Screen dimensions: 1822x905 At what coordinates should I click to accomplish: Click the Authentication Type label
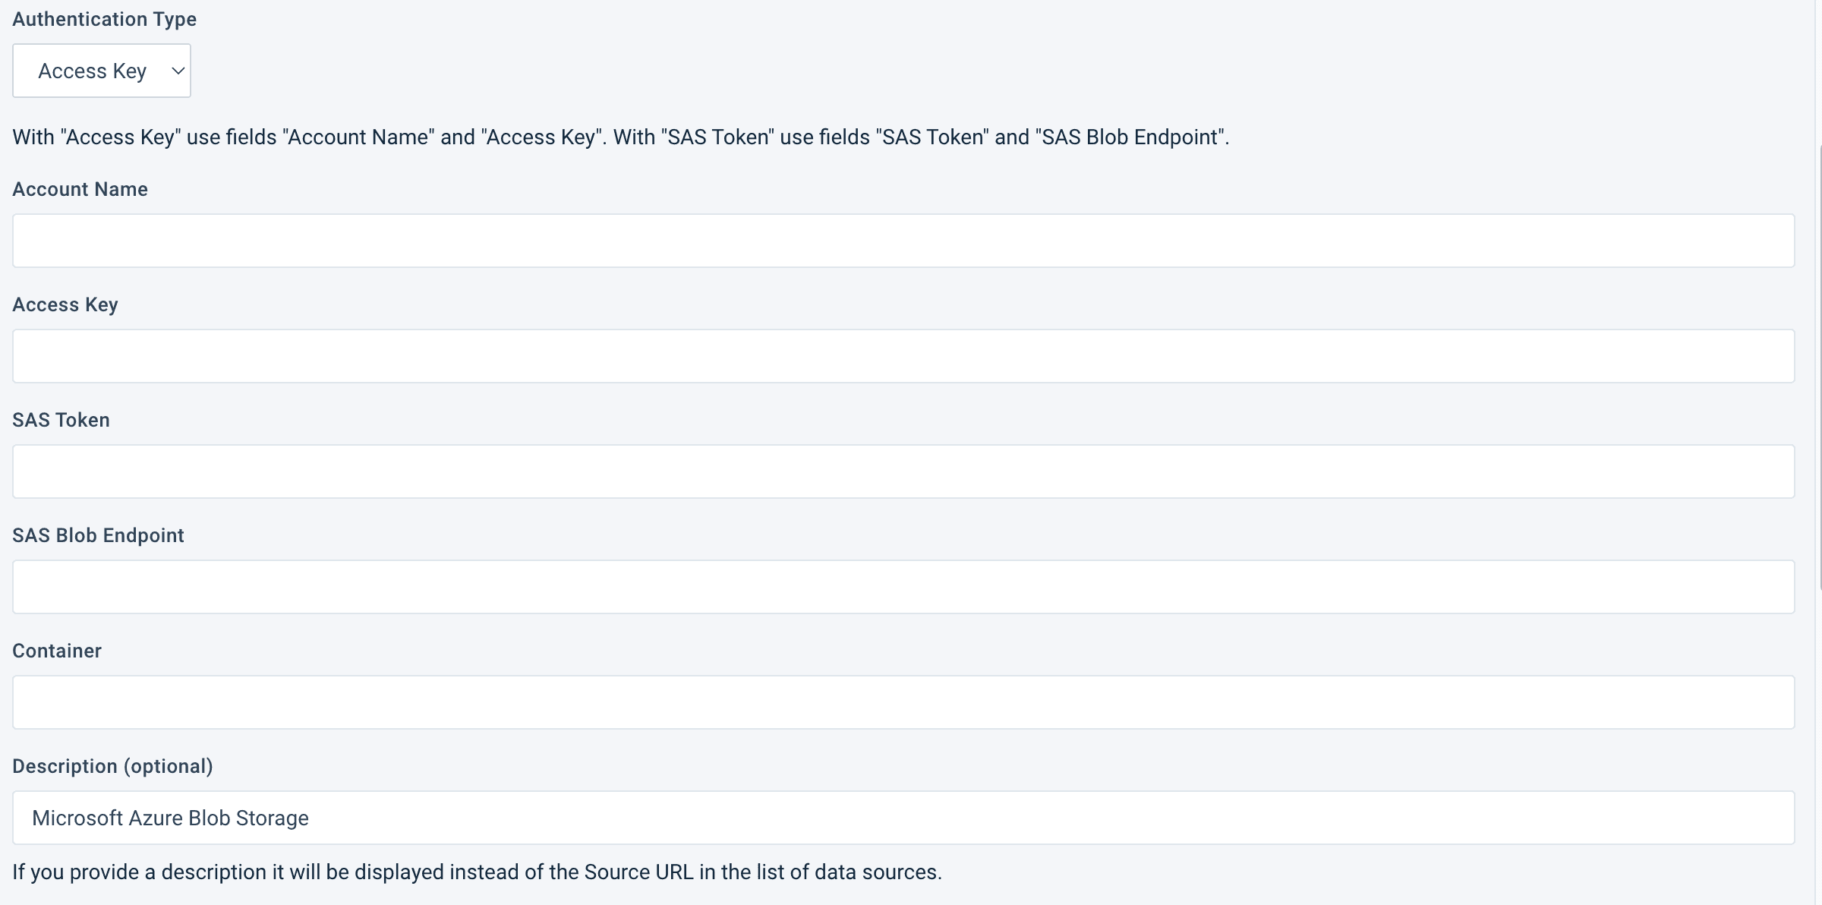104,19
